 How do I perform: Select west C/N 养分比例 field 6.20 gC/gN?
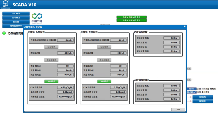pyautogui.click(x=65, y=87)
